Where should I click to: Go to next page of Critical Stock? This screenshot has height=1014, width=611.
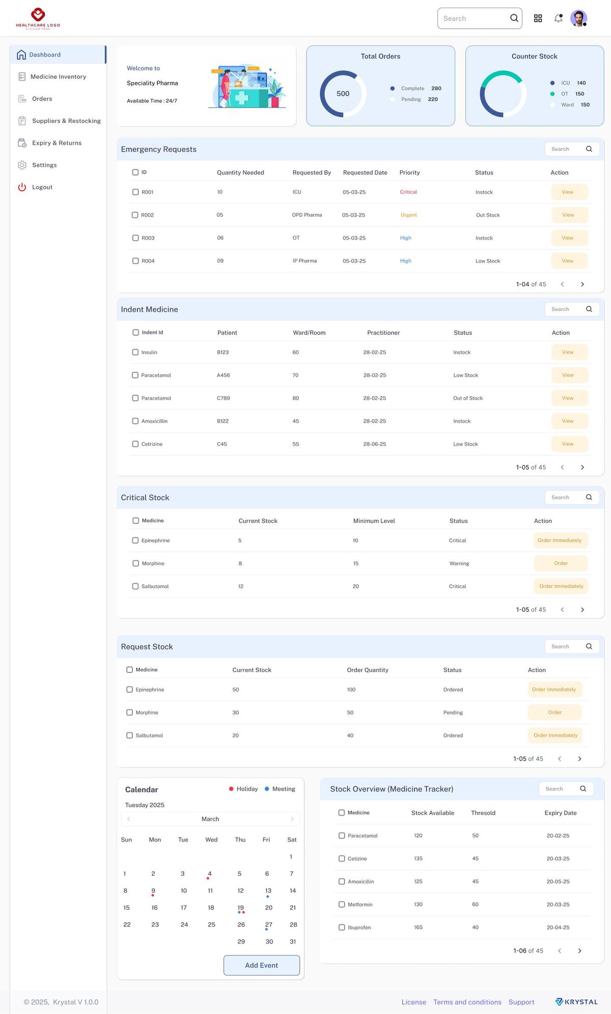pyautogui.click(x=582, y=610)
